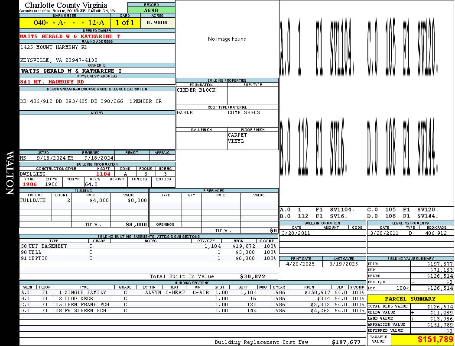Click the D.0 FR Screen Pch section row

coord(192,311)
